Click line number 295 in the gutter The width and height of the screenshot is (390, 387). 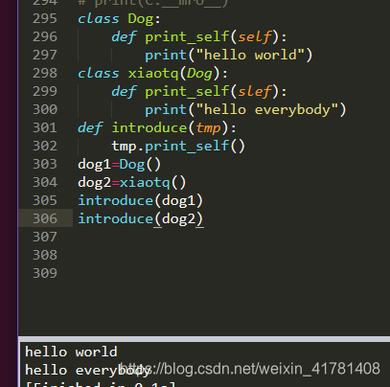pos(45,18)
